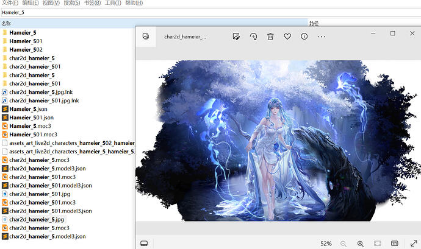
Task: Select the Hameier_501.json file
Action: 31,117
